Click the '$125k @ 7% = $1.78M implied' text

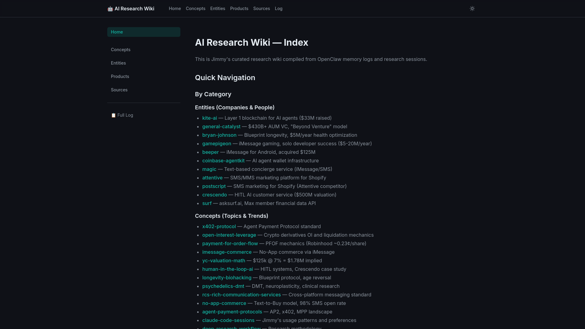coord(287,260)
